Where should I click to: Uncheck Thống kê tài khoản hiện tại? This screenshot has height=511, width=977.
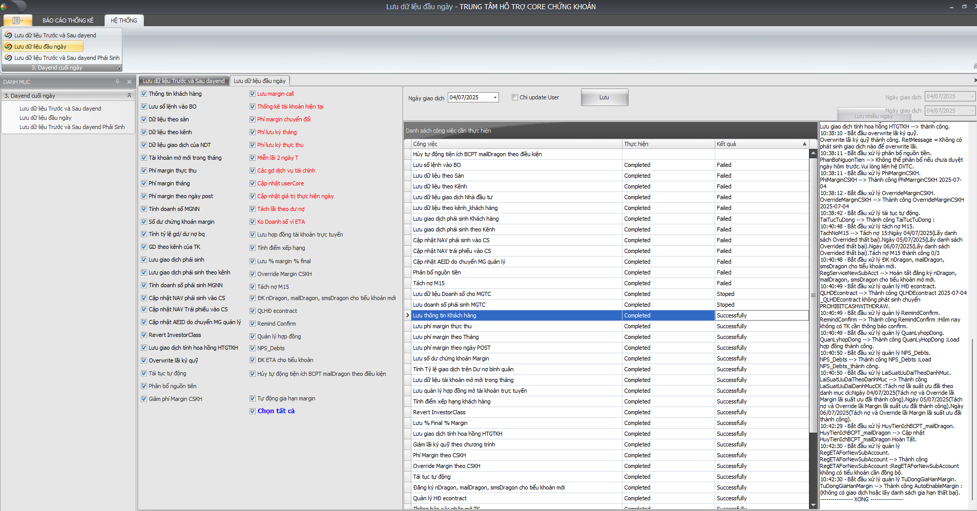(253, 107)
